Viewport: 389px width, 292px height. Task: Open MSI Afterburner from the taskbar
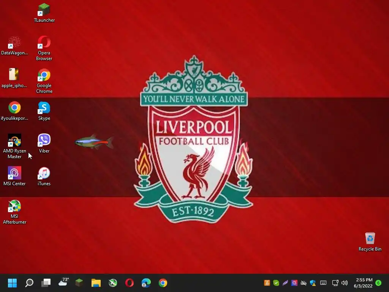click(x=112, y=282)
